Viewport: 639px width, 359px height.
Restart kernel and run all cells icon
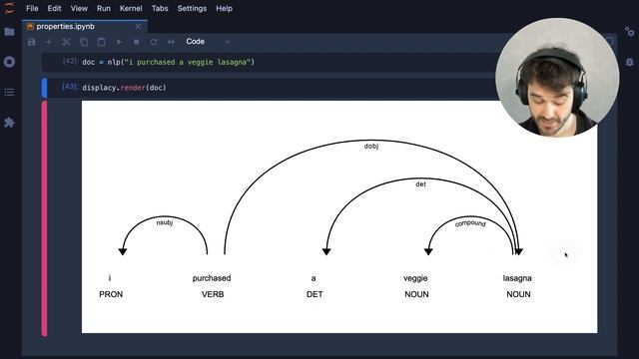tap(171, 42)
